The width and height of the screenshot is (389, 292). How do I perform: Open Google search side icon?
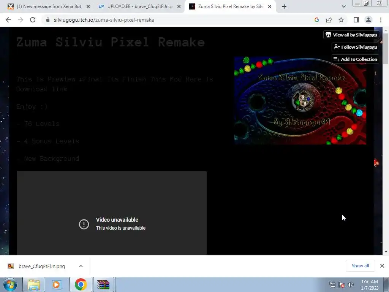click(317, 20)
